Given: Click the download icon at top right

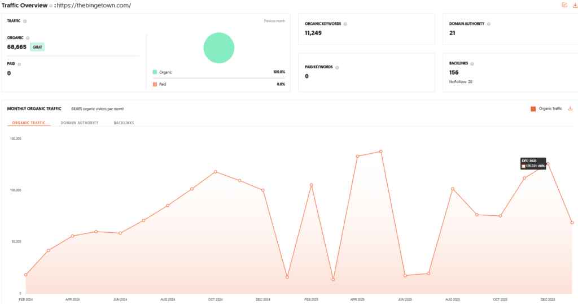Looking at the screenshot, I should click(x=575, y=5).
